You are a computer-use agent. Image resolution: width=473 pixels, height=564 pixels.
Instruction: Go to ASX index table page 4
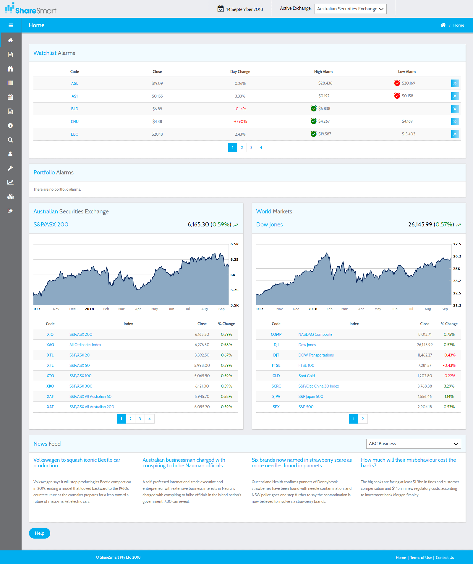pos(150,419)
